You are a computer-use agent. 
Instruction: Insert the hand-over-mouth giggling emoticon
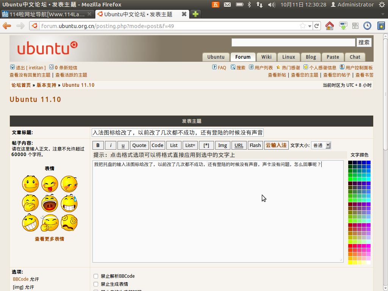click(x=30, y=203)
